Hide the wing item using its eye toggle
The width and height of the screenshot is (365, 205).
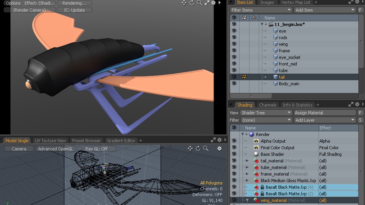pyautogui.click(x=234, y=44)
